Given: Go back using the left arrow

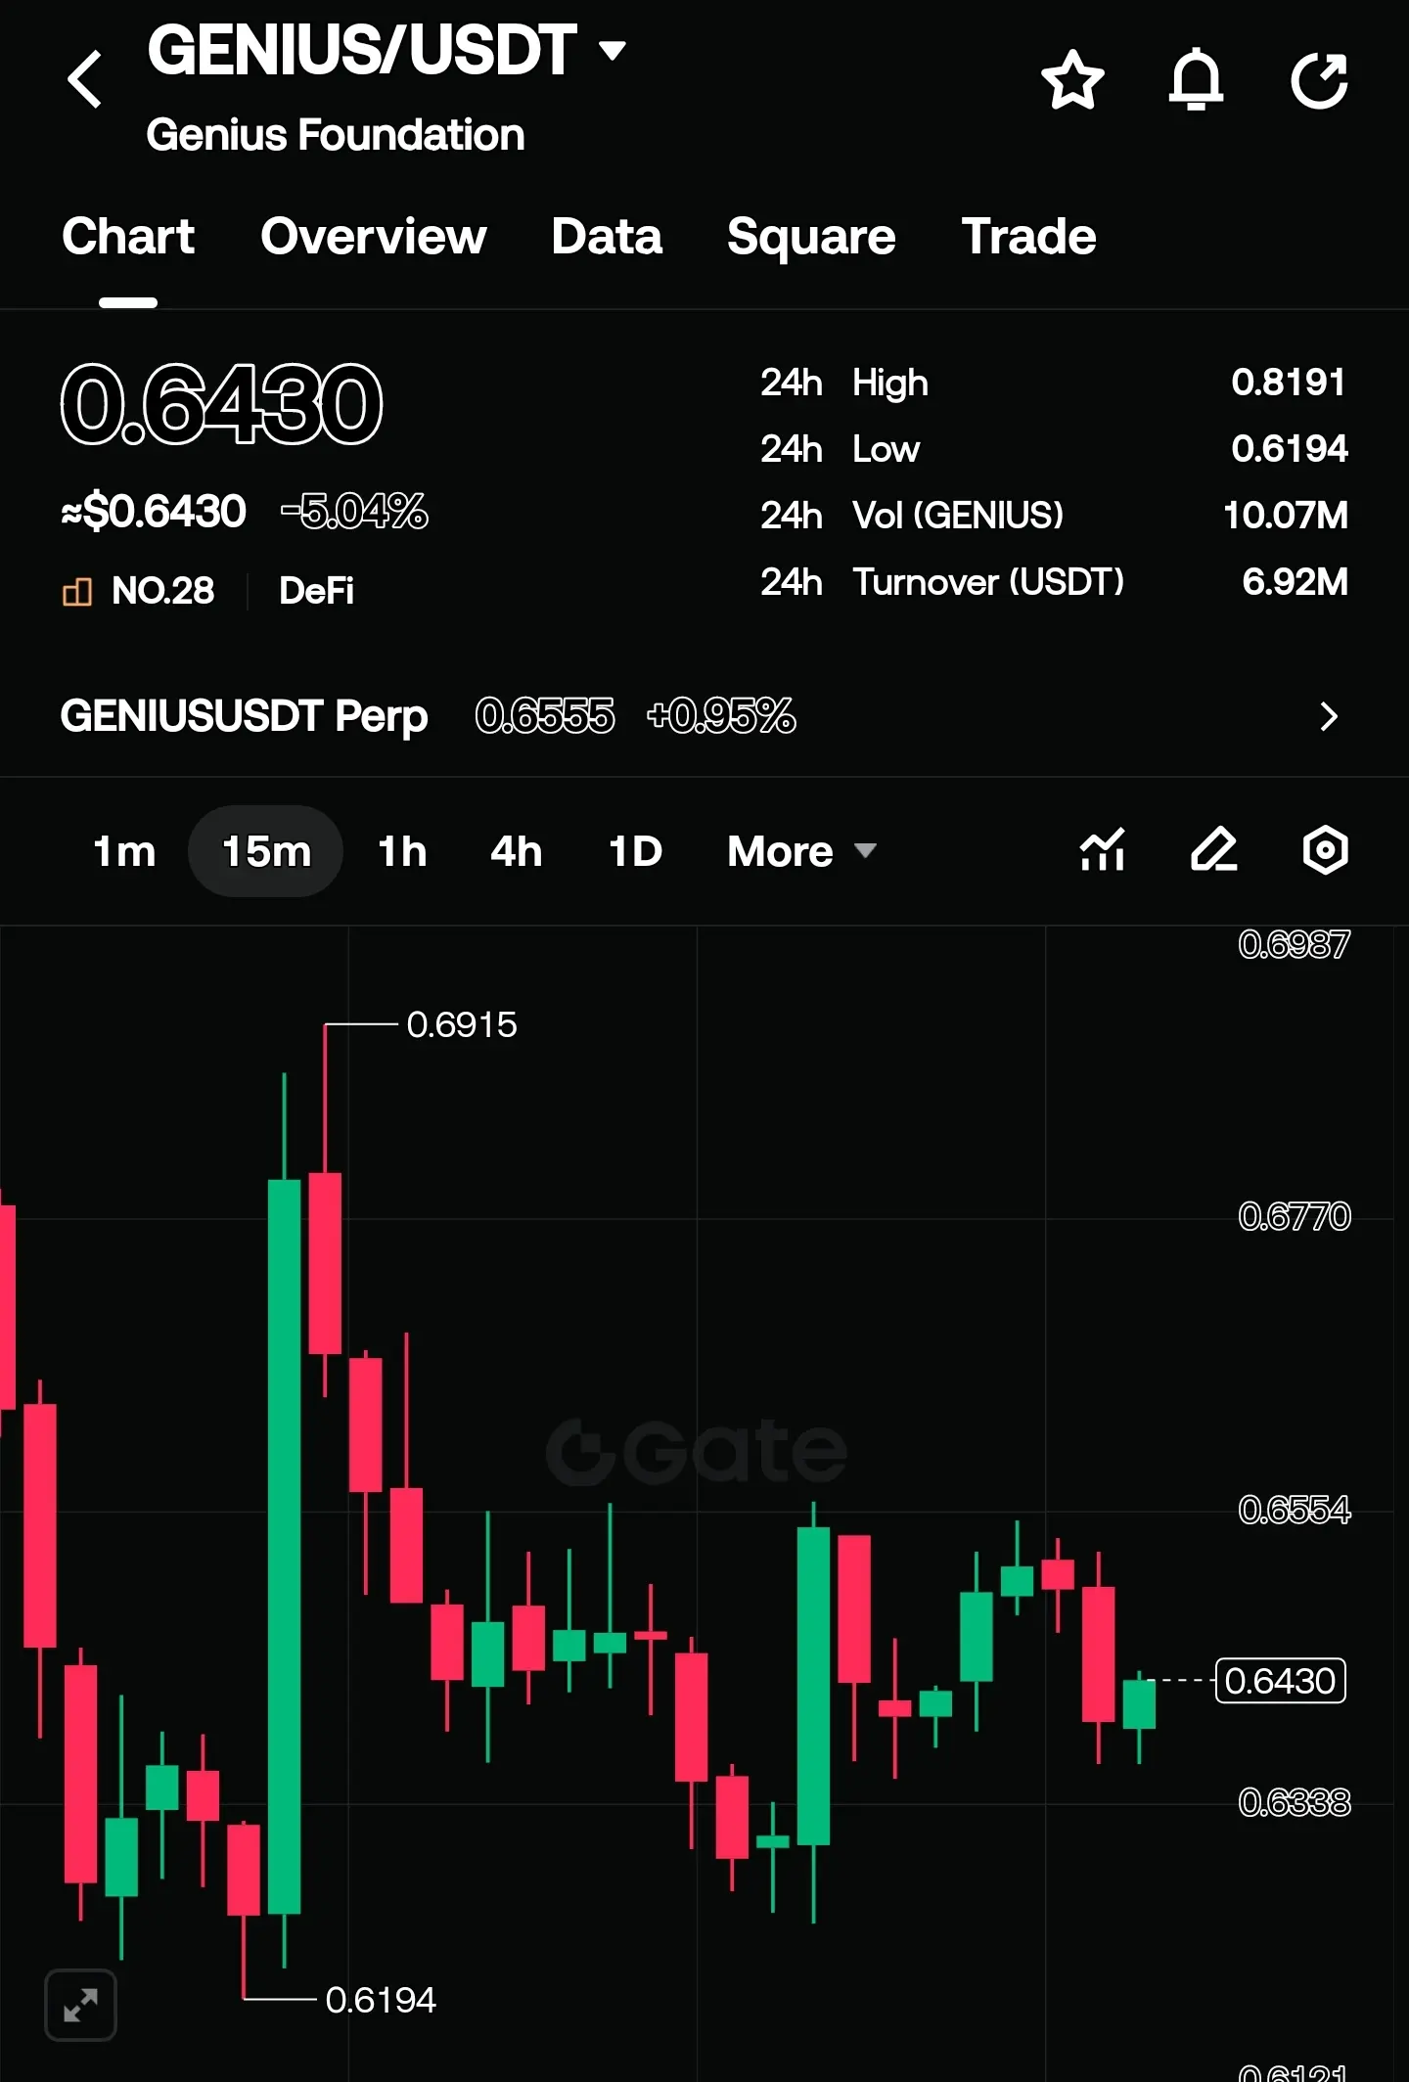Looking at the screenshot, I should pyautogui.click(x=85, y=79).
